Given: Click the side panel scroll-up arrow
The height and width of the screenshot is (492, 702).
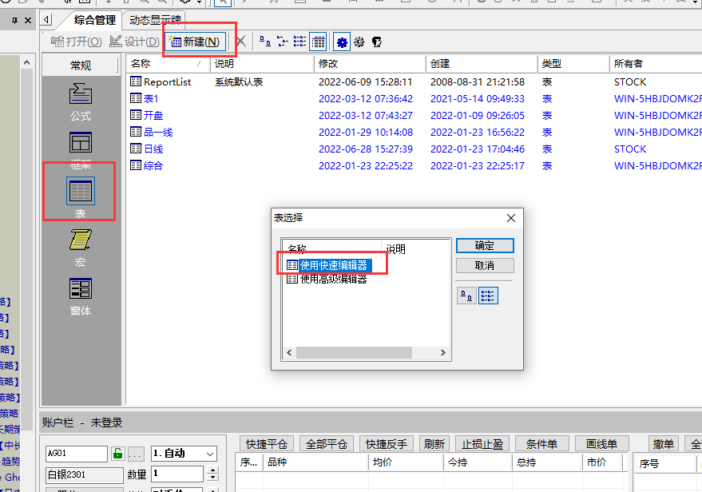Looking at the screenshot, I should (x=27, y=62).
